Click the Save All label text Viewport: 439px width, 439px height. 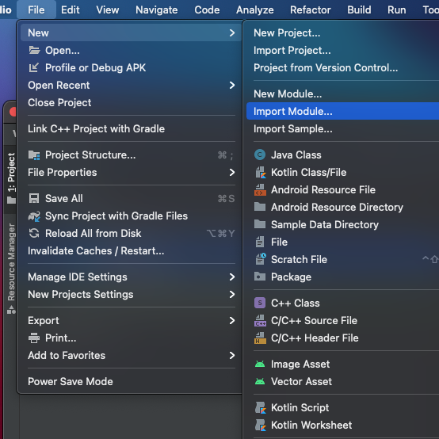click(x=64, y=199)
